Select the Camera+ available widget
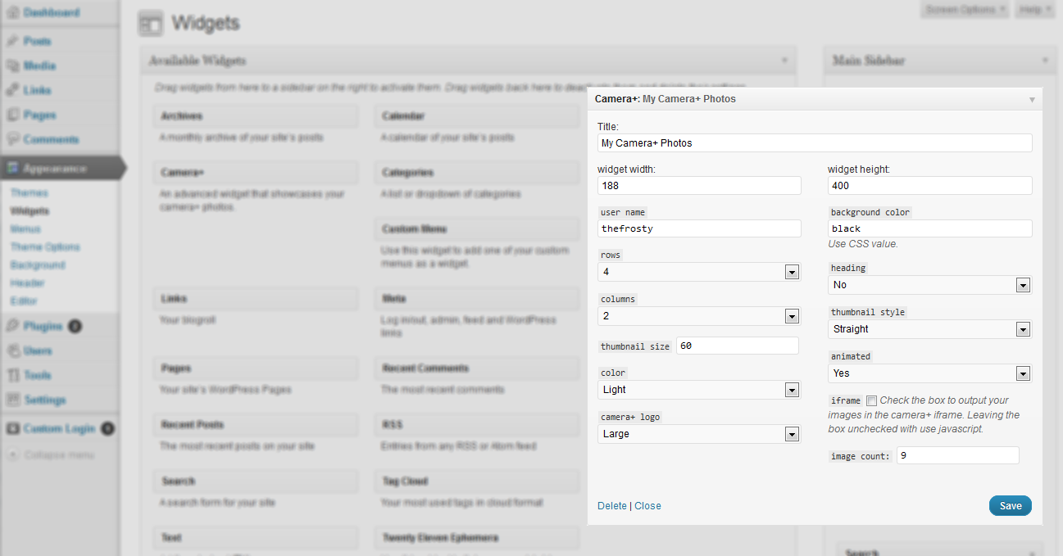 (x=256, y=173)
